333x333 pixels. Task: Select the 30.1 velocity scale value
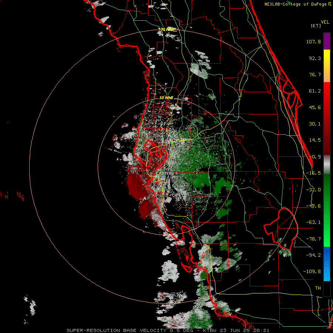315,124
